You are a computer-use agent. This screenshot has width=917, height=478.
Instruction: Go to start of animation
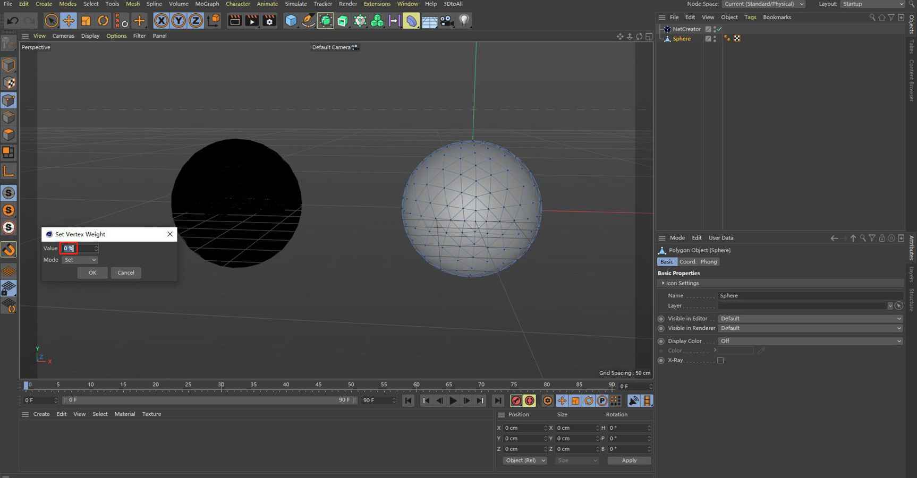pos(408,401)
